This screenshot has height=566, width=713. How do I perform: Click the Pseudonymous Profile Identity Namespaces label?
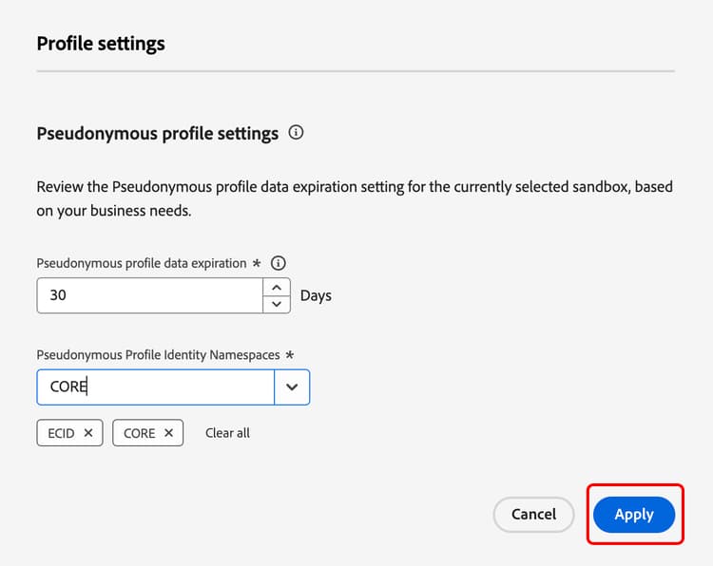pyautogui.click(x=158, y=355)
